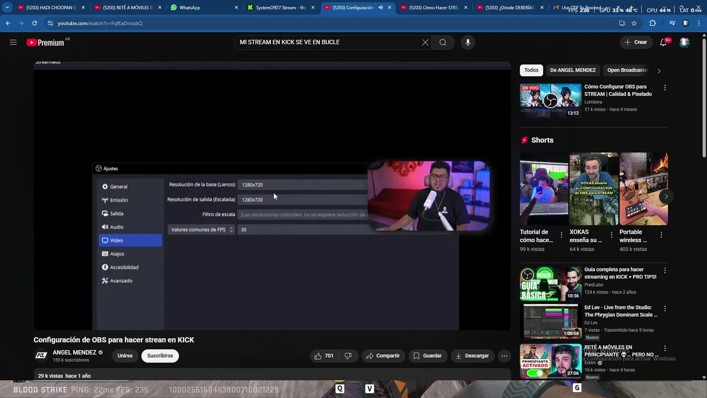This screenshot has height=398, width=707.
Task: Open the live Cómo Configurar OBS thumbnail
Action: click(550, 100)
